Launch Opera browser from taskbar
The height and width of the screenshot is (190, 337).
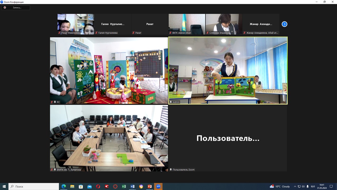pyautogui.click(x=98, y=187)
